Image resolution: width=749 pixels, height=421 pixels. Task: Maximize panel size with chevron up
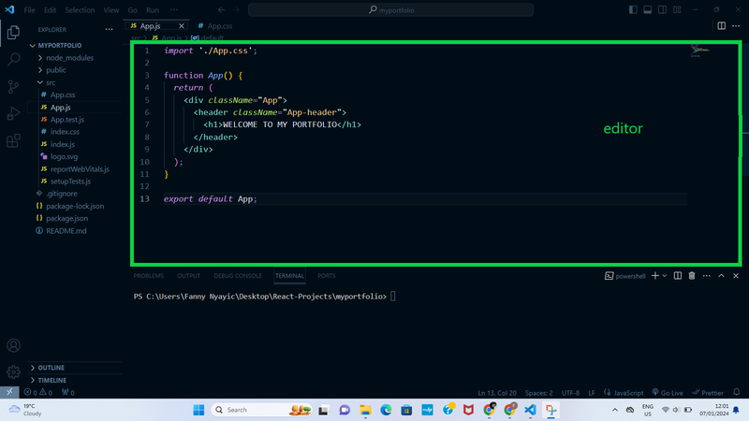point(721,276)
